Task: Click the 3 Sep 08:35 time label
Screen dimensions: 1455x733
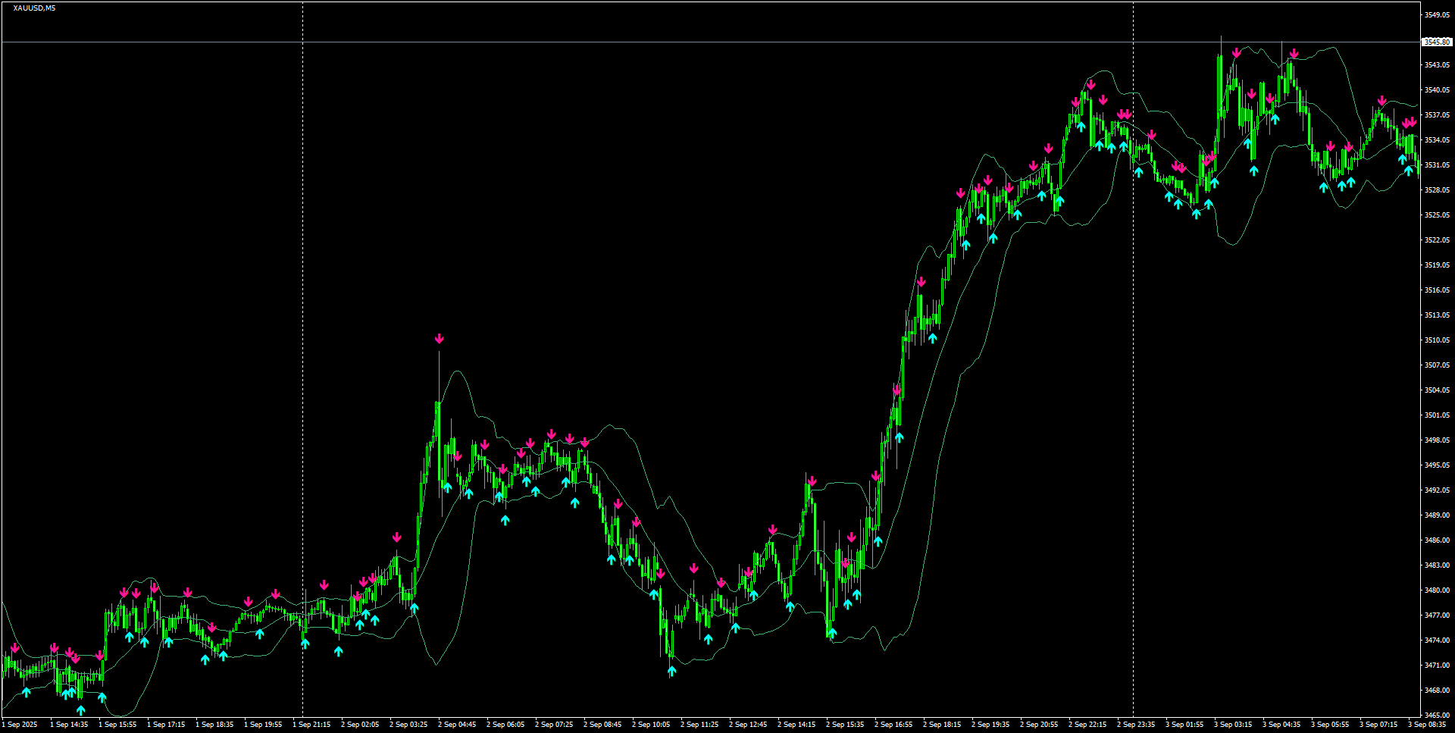Action: pyautogui.click(x=1427, y=725)
